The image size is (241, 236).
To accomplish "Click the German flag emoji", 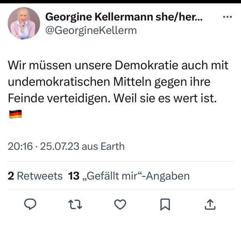I will pyautogui.click(x=15, y=114).
